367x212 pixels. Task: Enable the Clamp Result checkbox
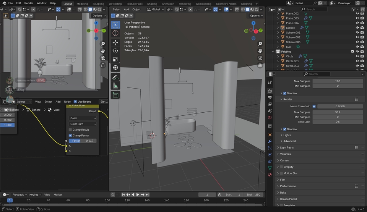click(70, 130)
